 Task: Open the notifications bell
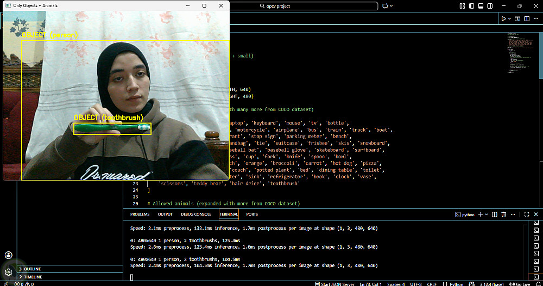[x=538, y=284]
